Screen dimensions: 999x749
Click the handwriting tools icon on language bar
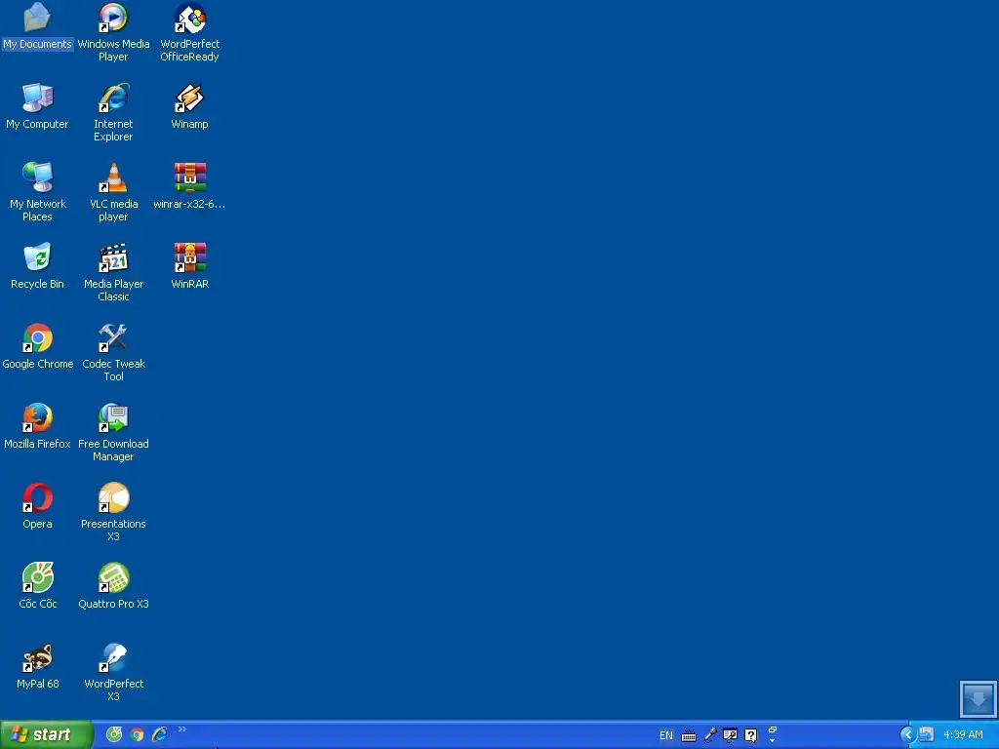click(730, 735)
